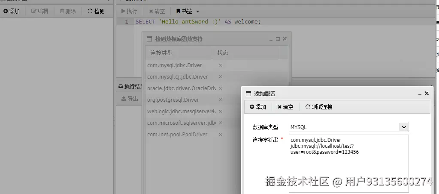The height and width of the screenshot is (194, 439).
Task: Click into the connection string textarea
Action: (348, 164)
